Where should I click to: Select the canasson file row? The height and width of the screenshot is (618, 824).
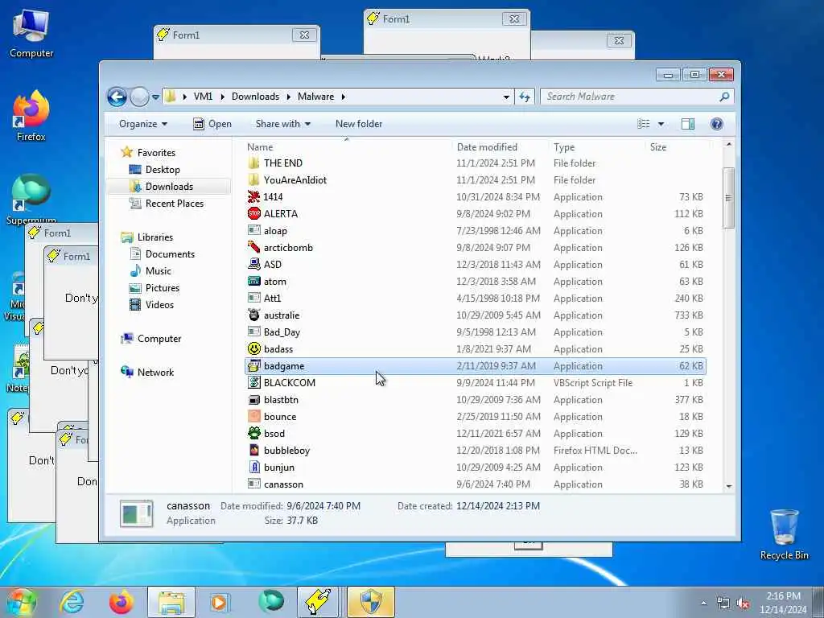(475, 484)
